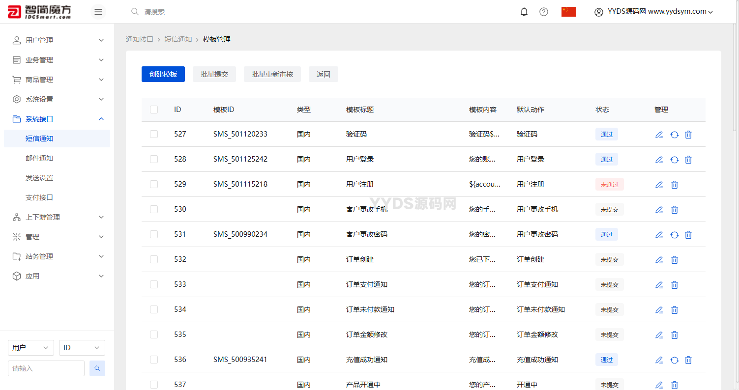Edit template 527 using the pencil icon
The image size is (739, 390).
659,134
